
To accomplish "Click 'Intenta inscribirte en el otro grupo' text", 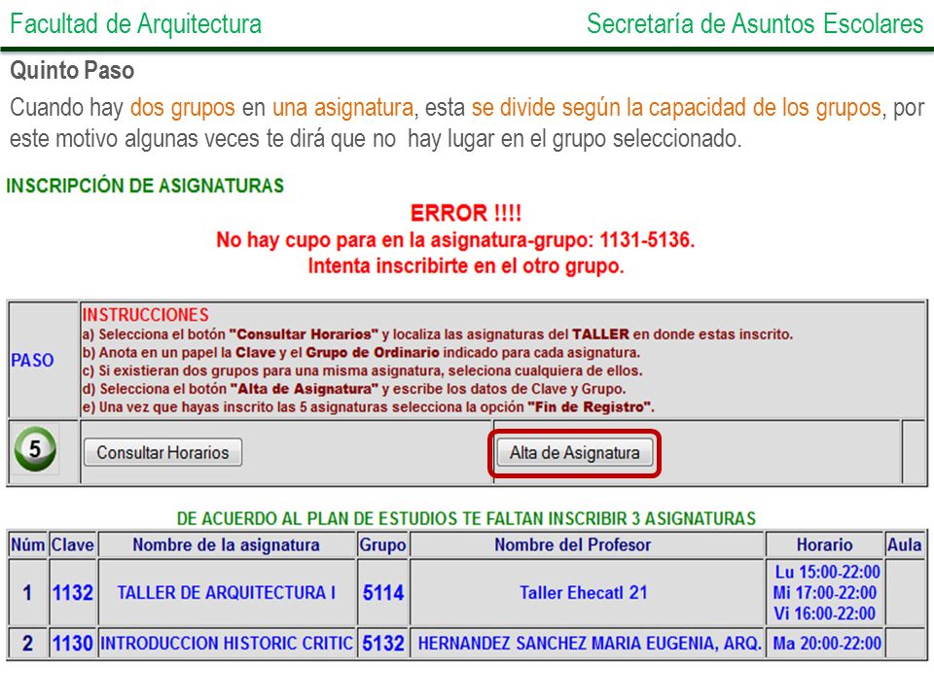I will pos(466,265).
